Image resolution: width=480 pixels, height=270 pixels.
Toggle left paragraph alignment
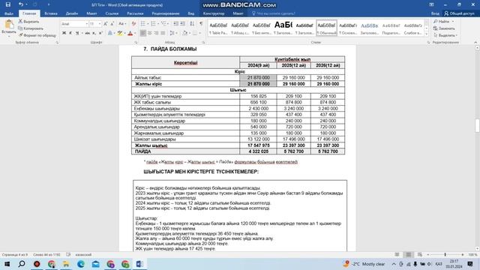[x=143, y=33]
